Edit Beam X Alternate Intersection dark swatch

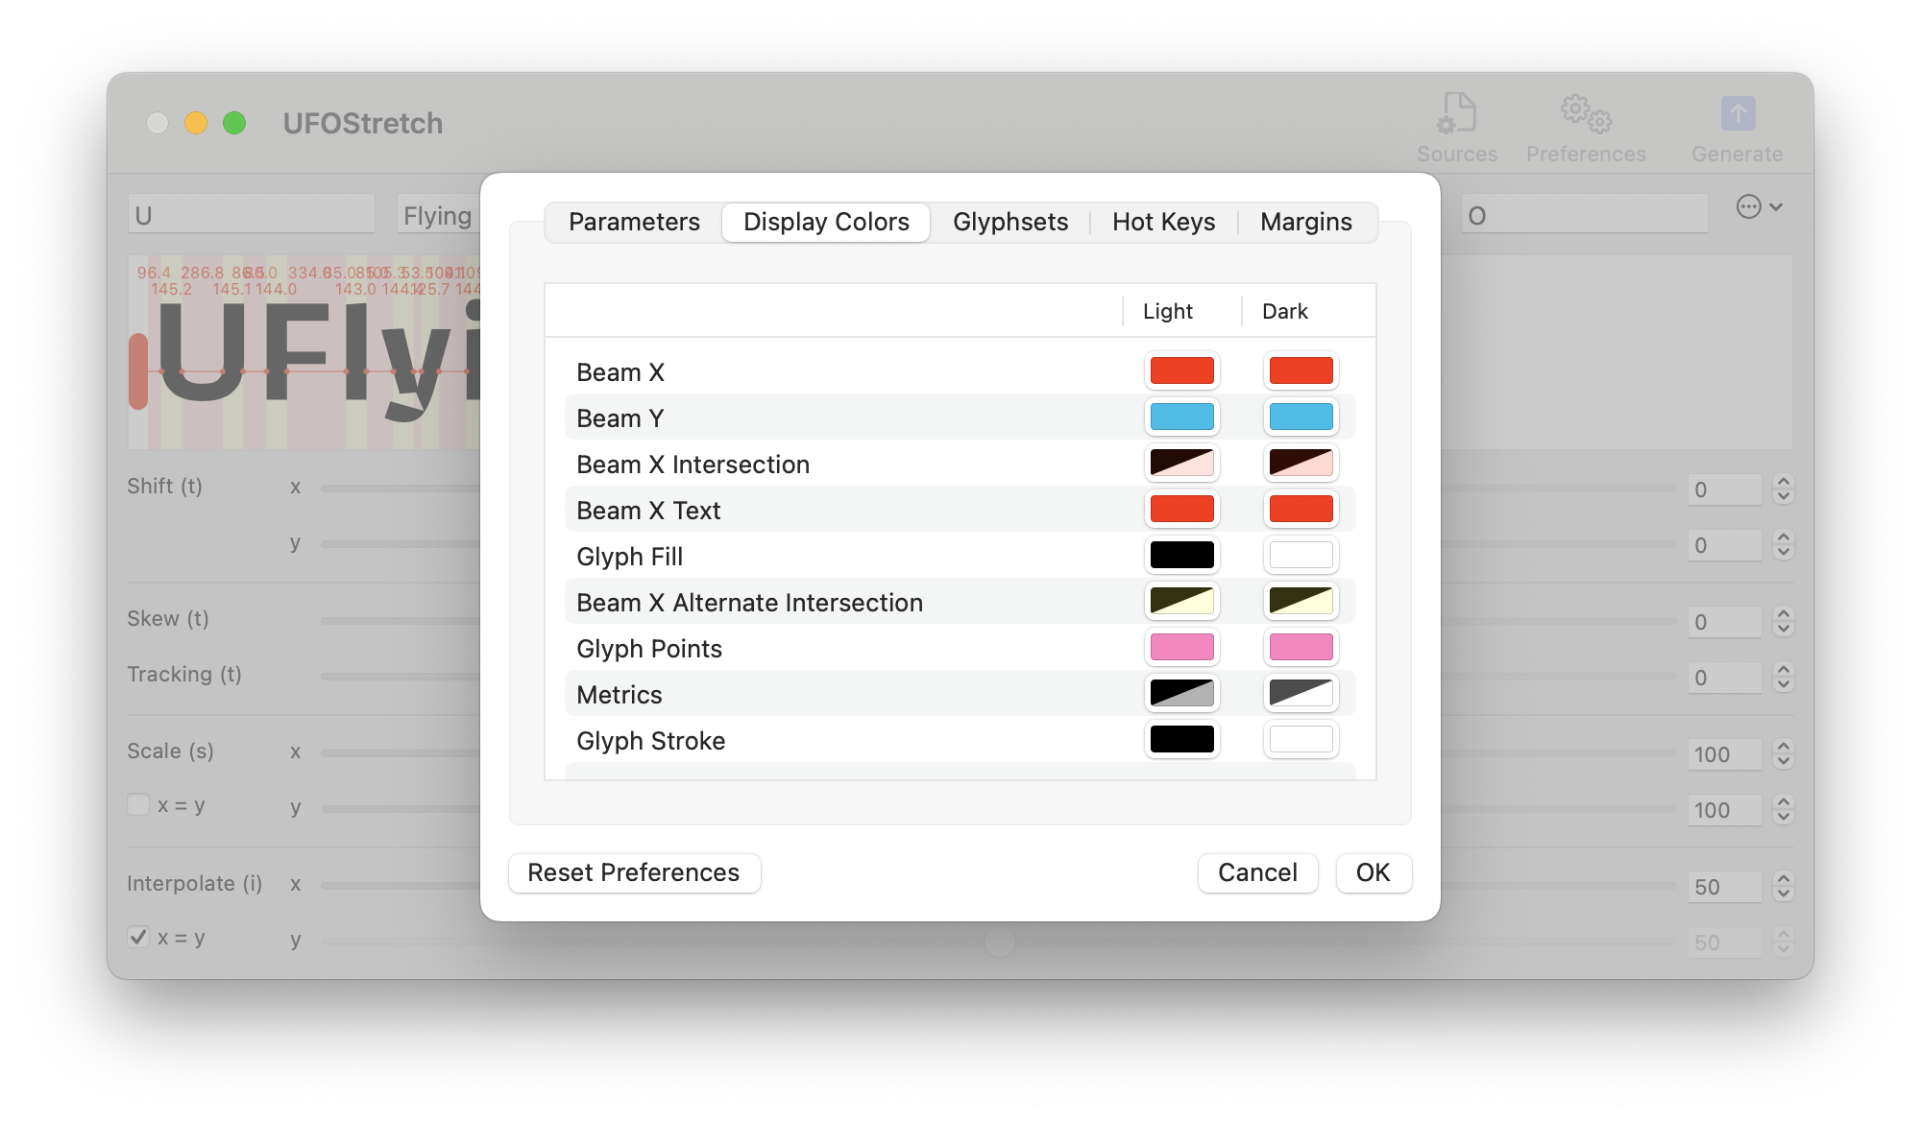[1301, 601]
